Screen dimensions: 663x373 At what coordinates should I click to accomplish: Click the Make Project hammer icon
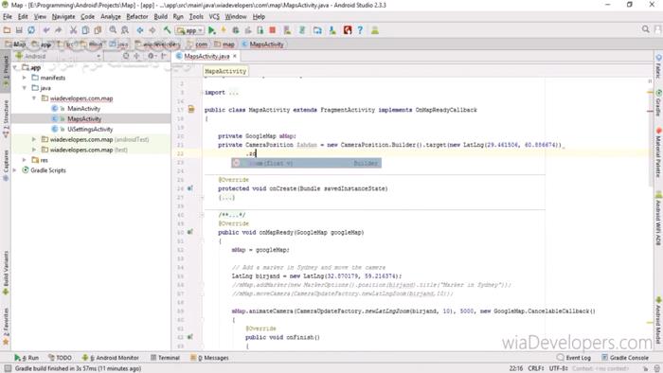click(x=167, y=30)
